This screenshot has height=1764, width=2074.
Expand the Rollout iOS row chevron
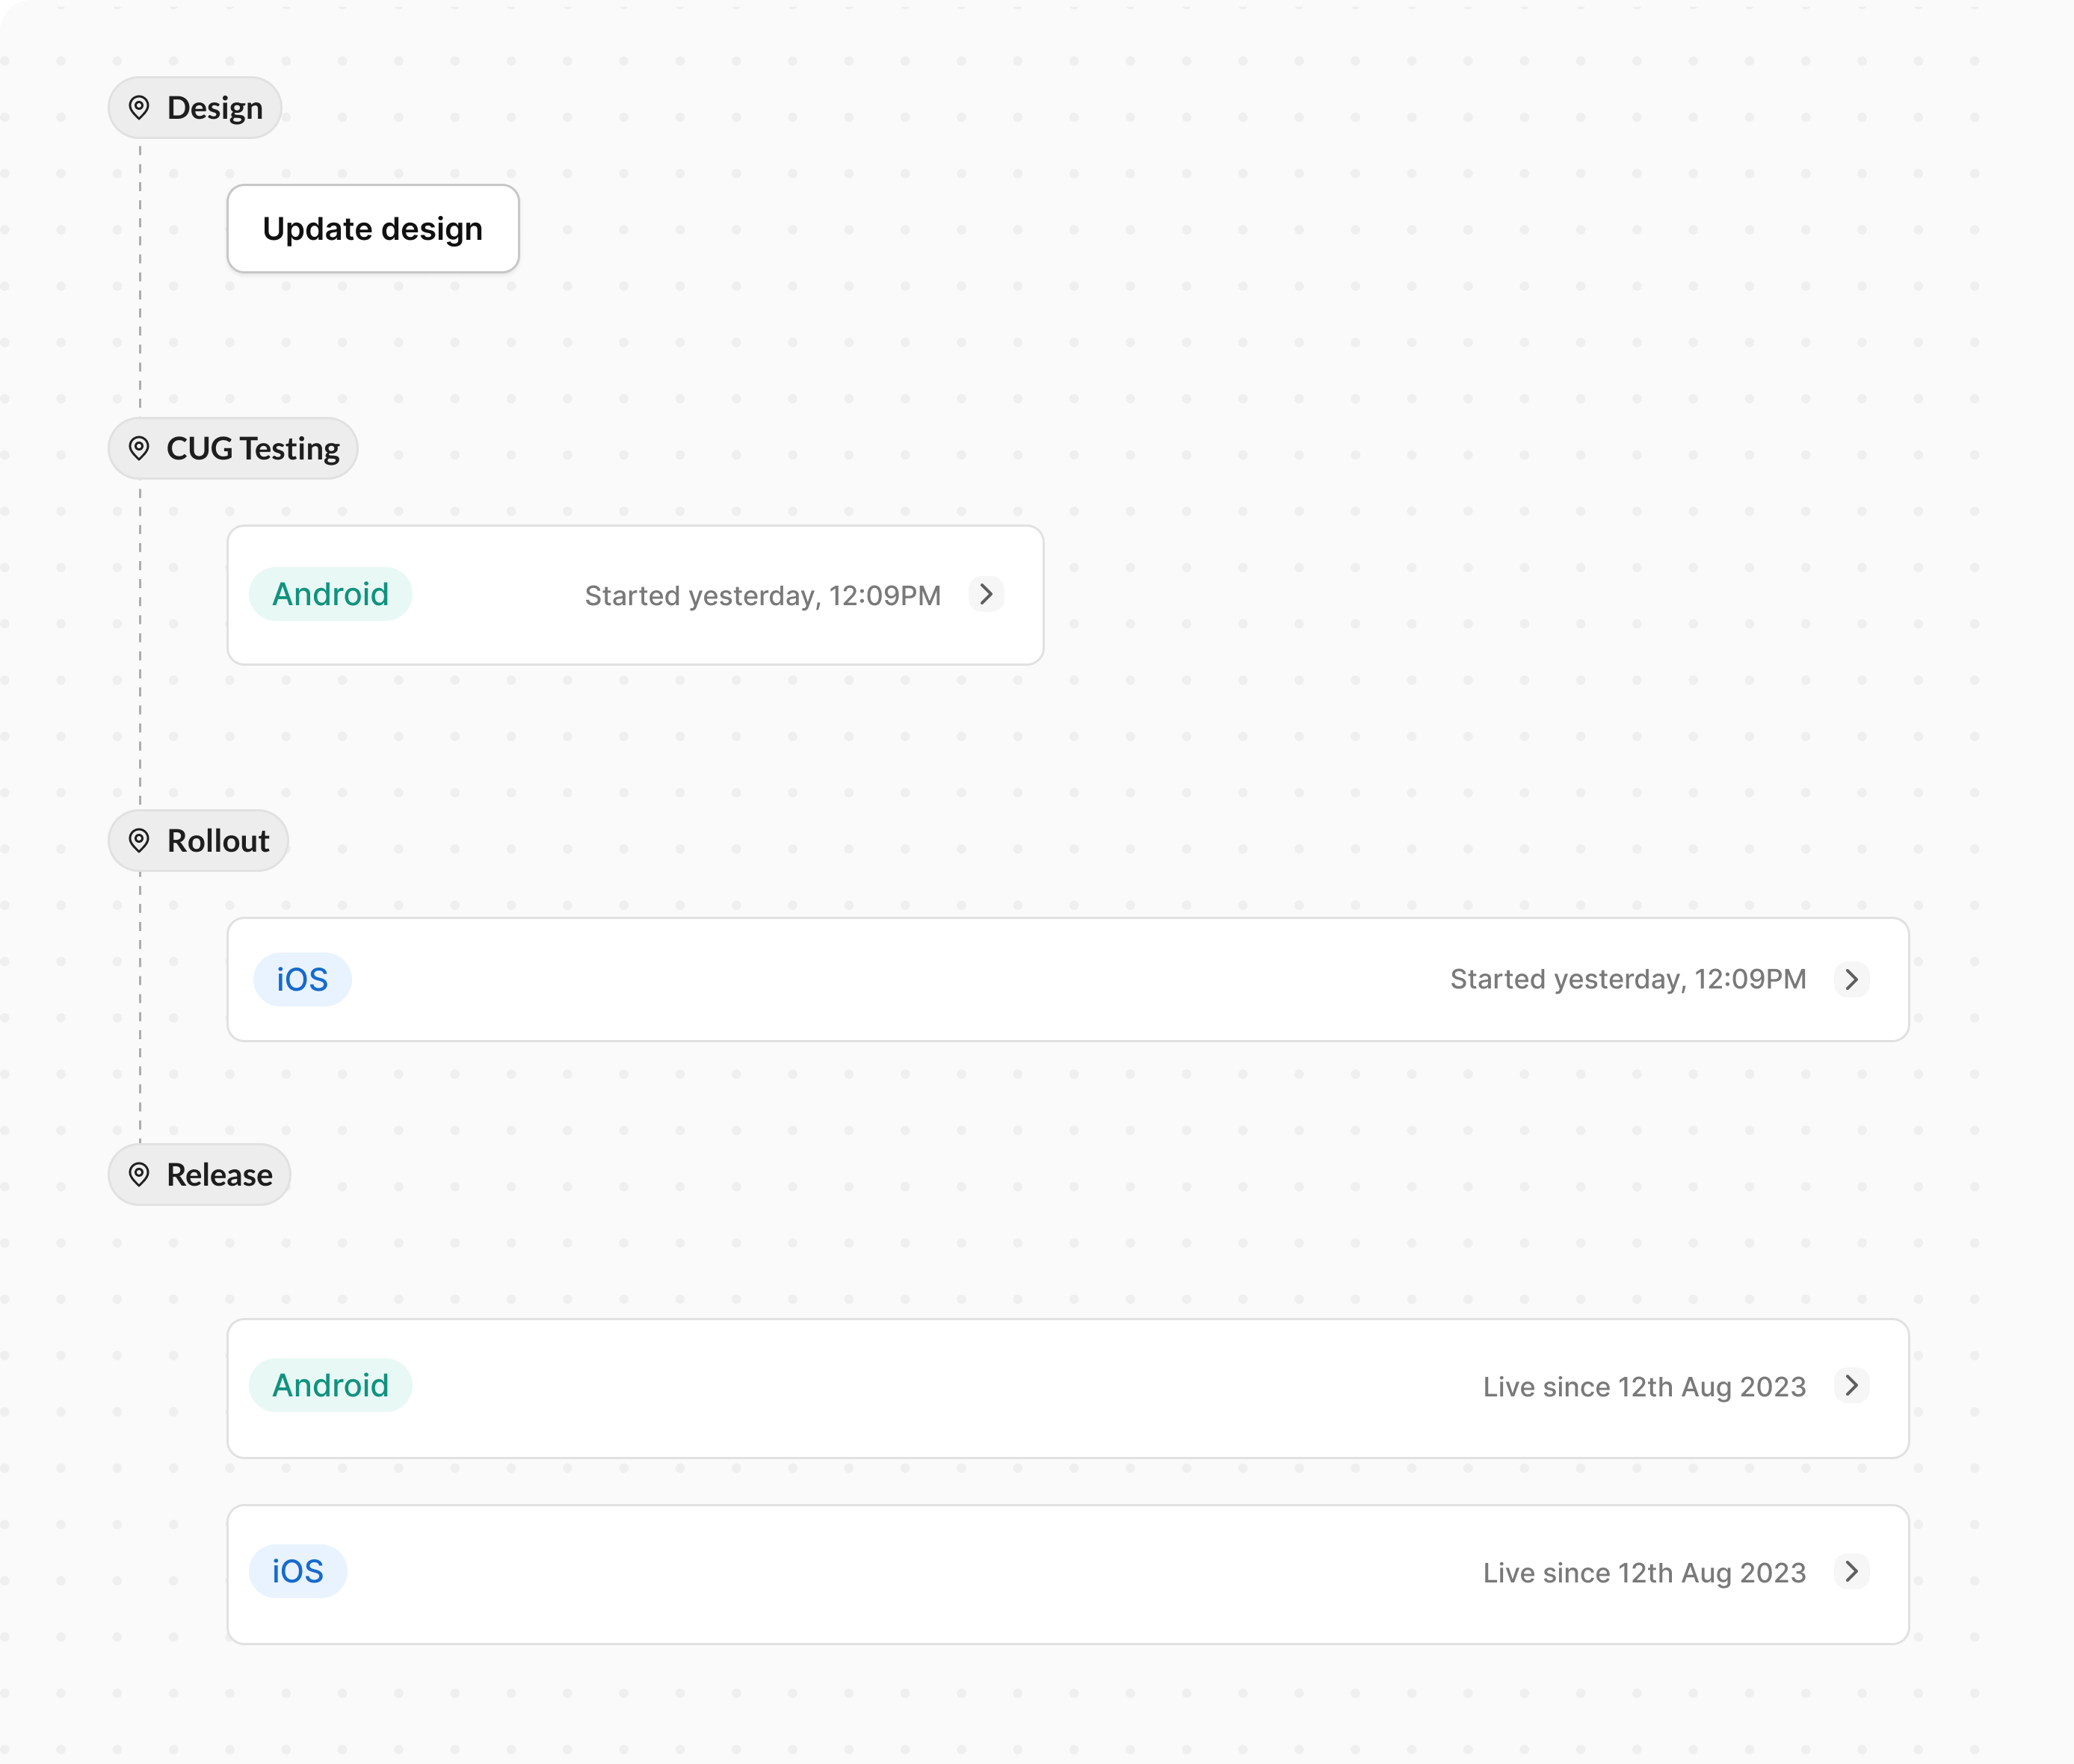coord(1852,979)
